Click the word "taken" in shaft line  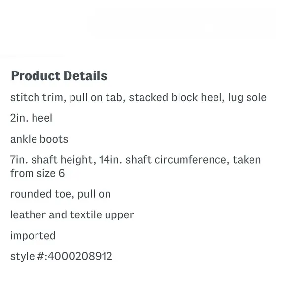click(x=247, y=160)
